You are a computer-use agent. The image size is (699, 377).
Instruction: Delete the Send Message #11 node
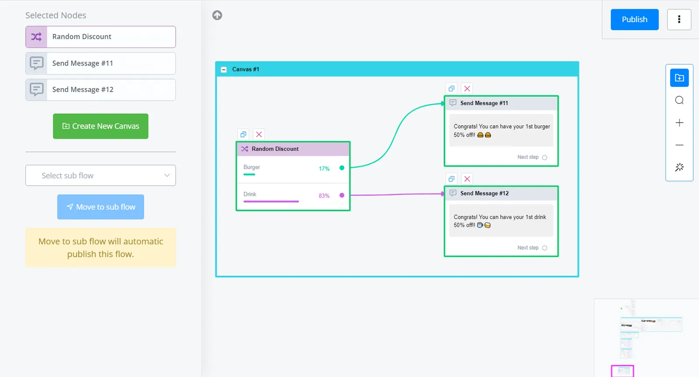(467, 89)
